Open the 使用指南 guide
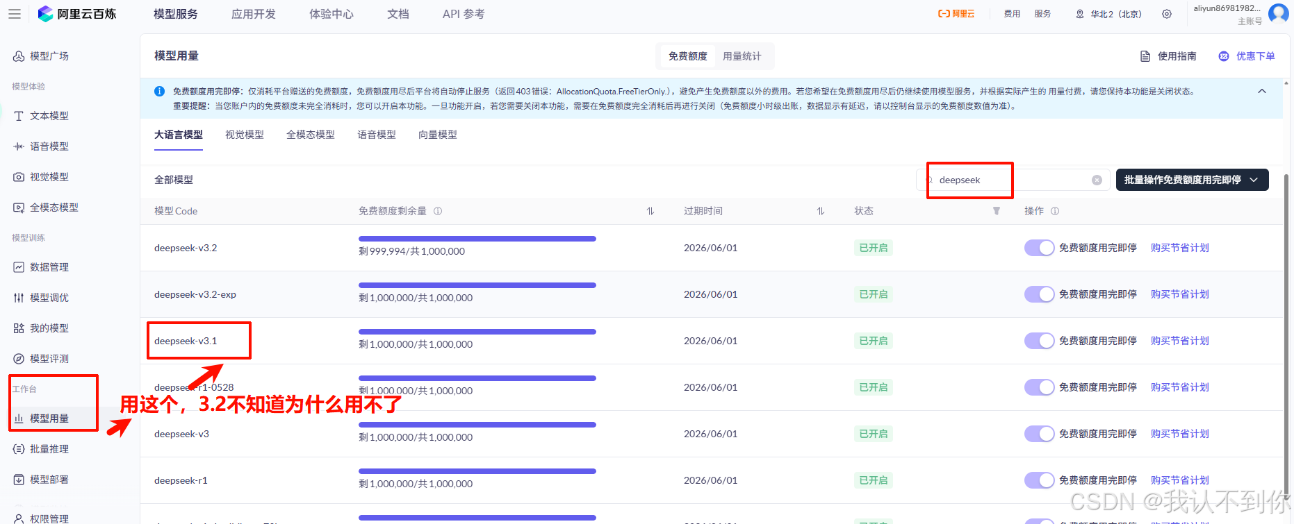Viewport: 1294px width, 524px height. (1169, 56)
